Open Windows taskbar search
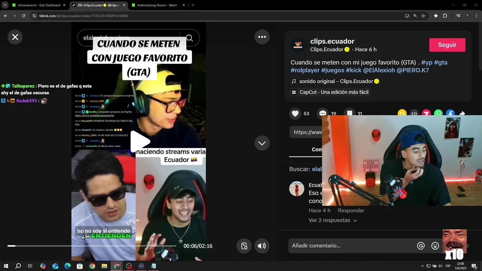 click(18, 266)
